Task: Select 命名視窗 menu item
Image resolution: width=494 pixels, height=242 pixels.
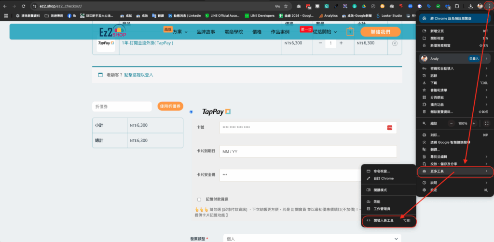Action: (x=389, y=171)
